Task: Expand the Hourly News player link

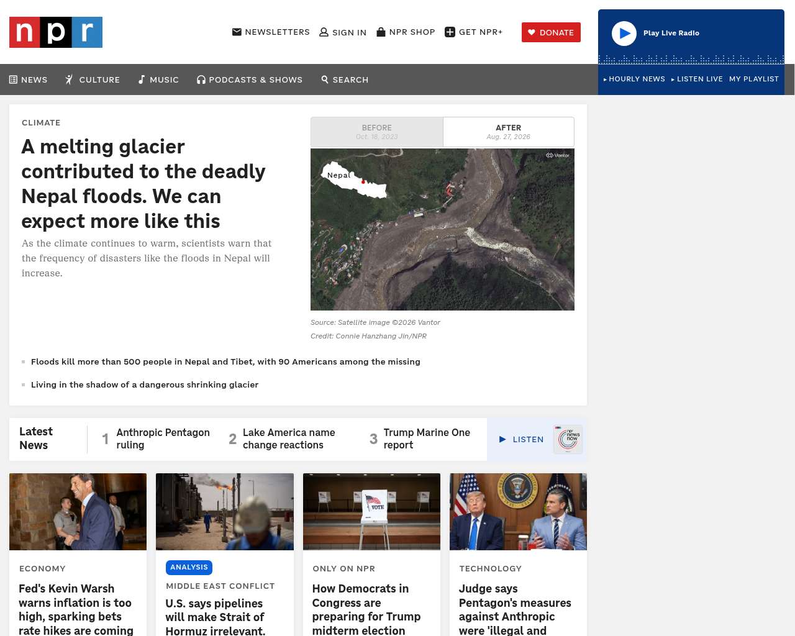Action: [x=634, y=79]
